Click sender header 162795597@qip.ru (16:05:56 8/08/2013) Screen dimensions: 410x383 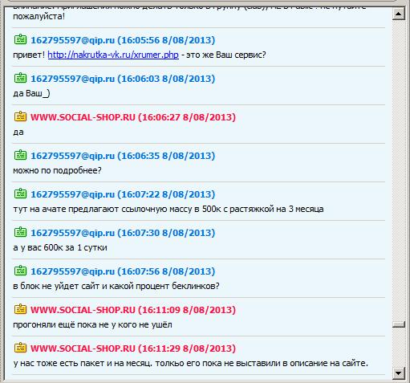[123, 40]
